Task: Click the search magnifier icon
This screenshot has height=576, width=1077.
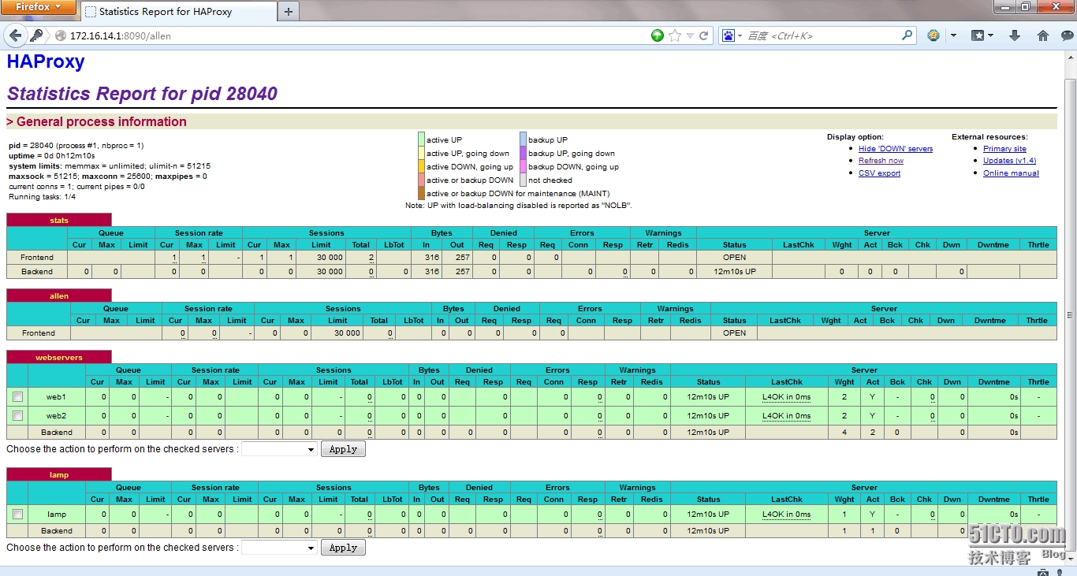Action: coord(907,35)
